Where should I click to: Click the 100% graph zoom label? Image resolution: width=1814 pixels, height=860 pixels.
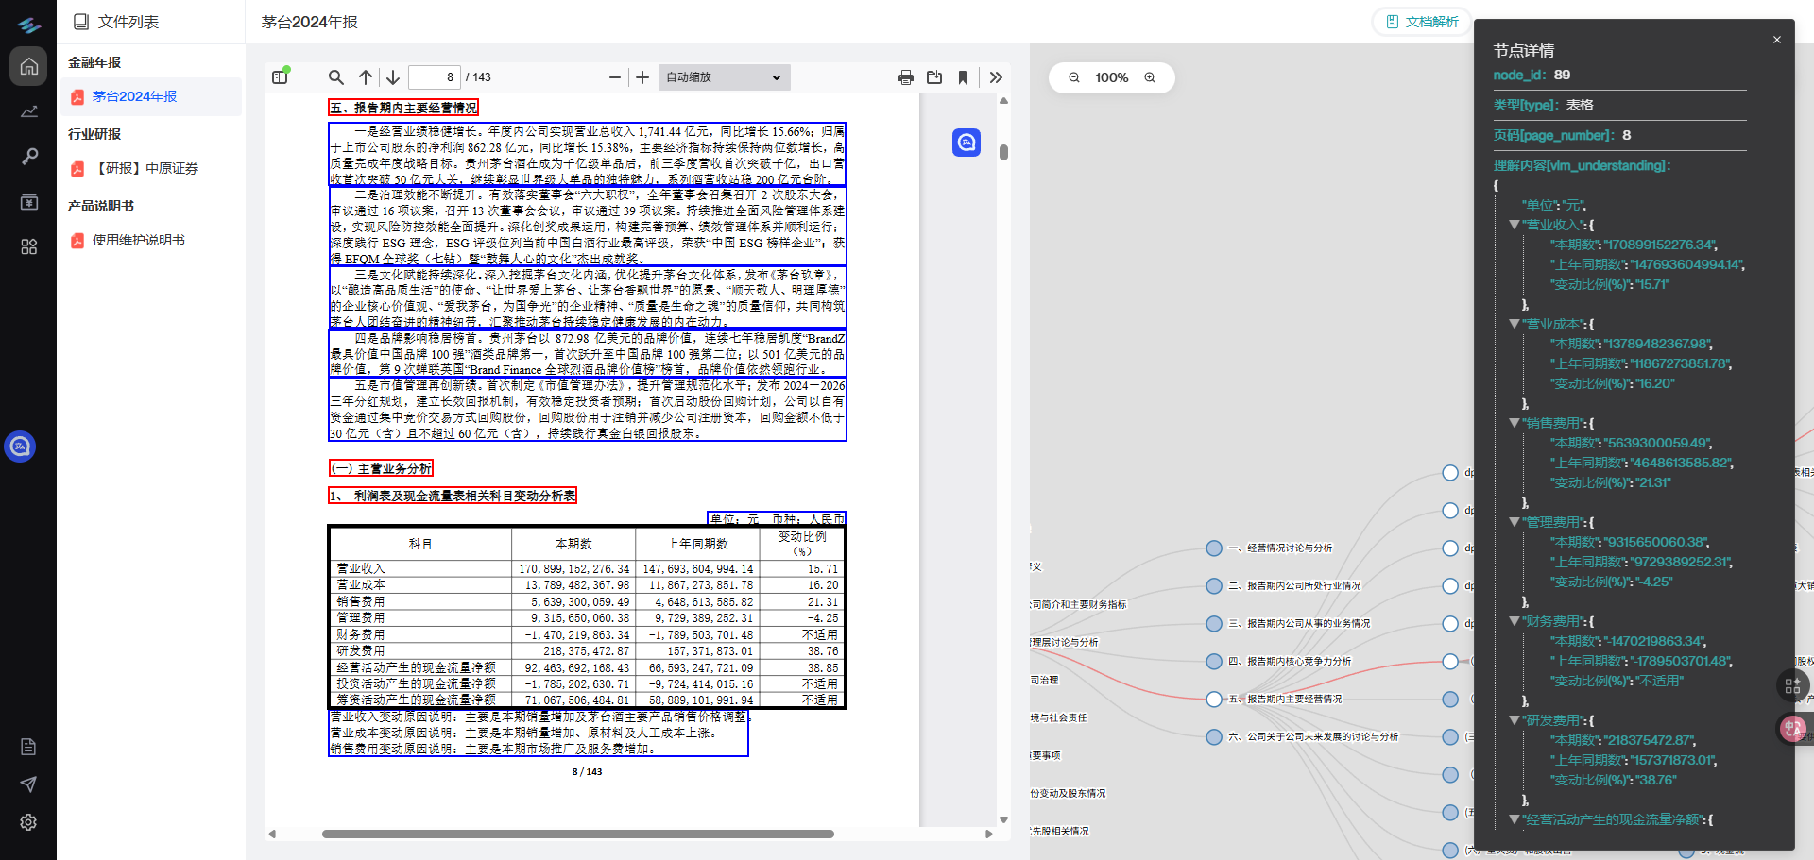tap(1112, 77)
